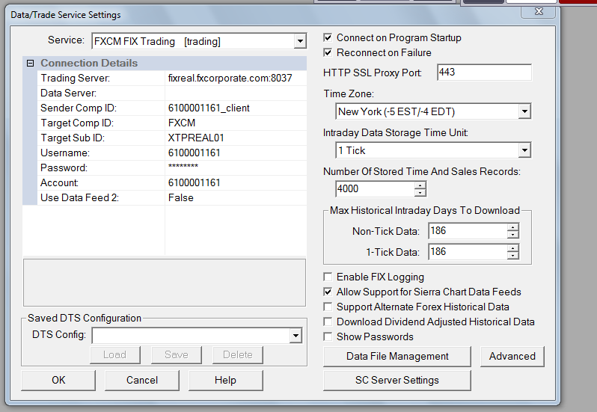Image resolution: width=597 pixels, height=412 pixels.
Task: Increase Non-Tick Data days value
Action: 513,227
